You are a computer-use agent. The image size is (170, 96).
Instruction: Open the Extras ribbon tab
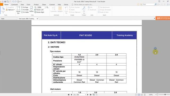tap(66, 5)
